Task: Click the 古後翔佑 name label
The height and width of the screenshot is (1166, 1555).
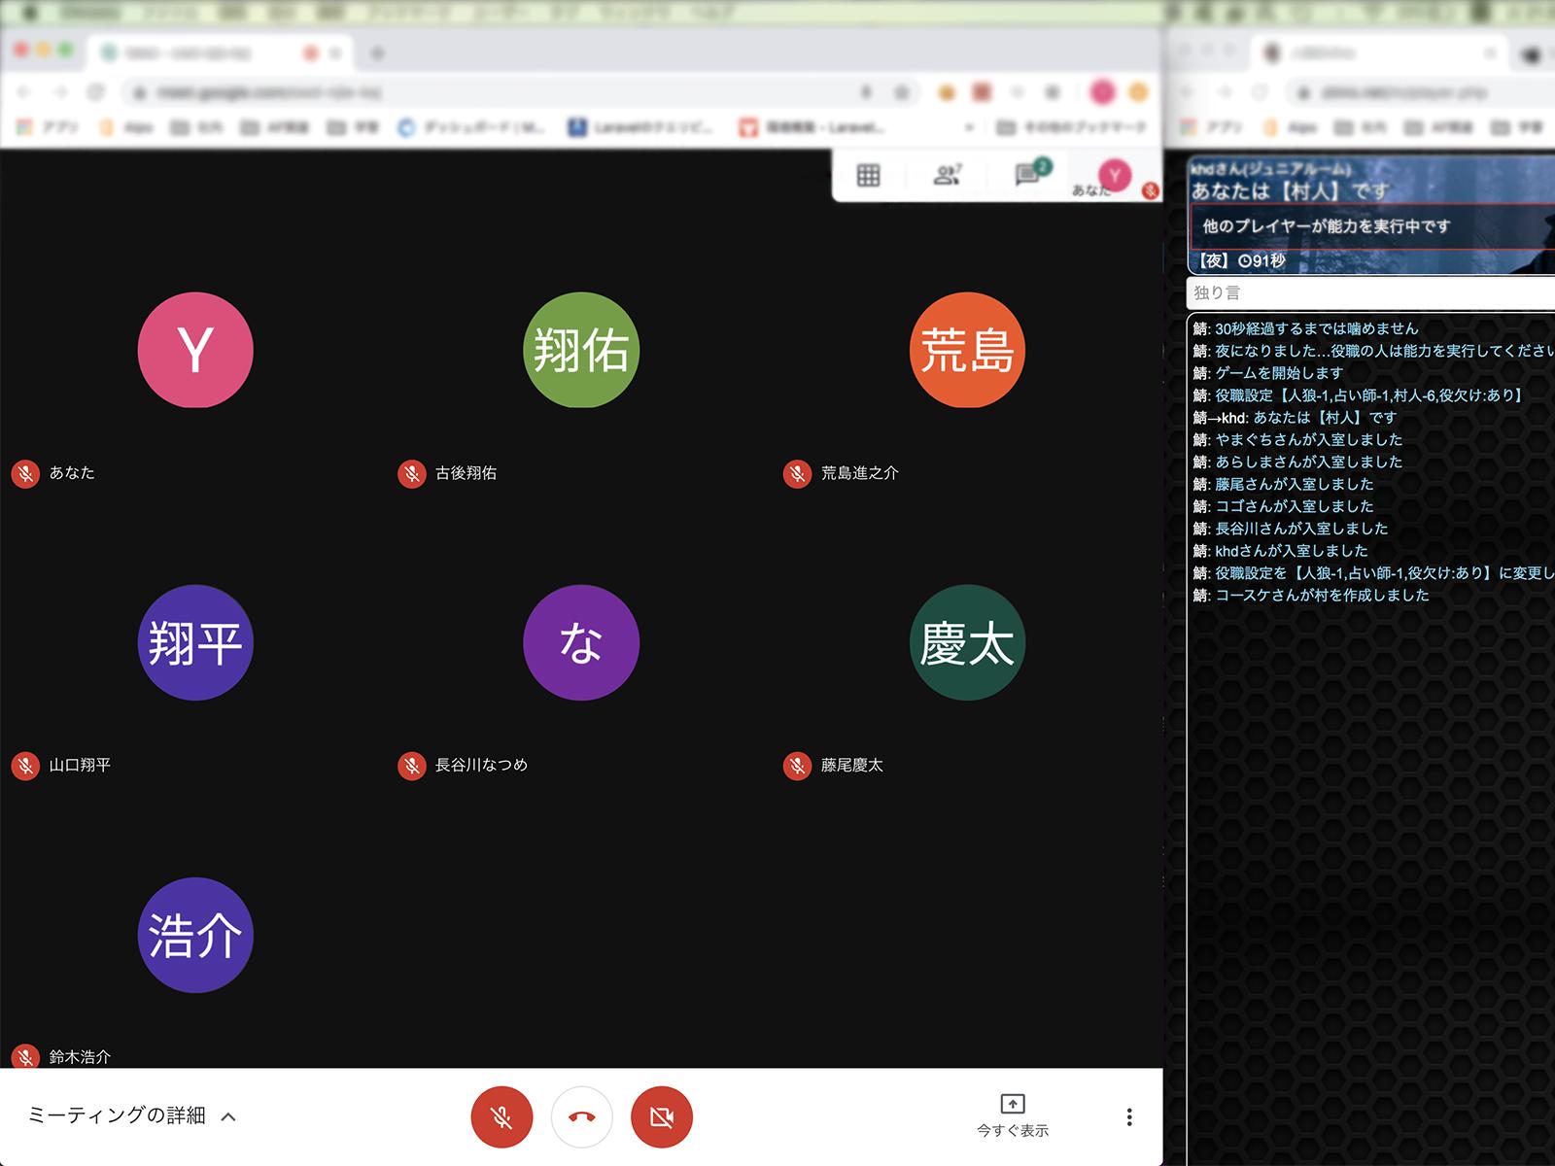Action: 466,473
